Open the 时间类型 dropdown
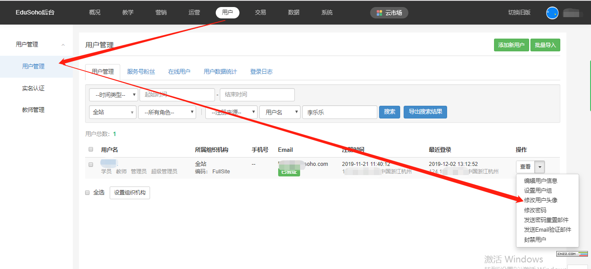 (113, 95)
